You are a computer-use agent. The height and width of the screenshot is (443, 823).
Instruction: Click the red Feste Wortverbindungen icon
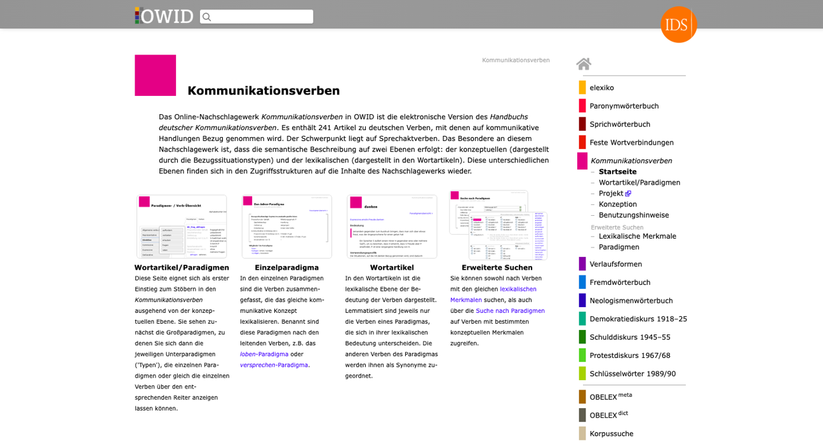point(582,142)
